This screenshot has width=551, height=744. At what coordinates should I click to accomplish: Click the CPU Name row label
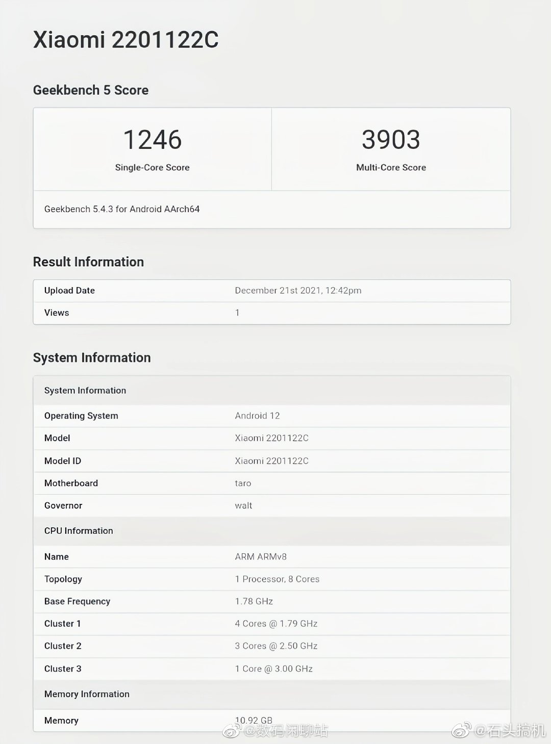coord(57,557)
